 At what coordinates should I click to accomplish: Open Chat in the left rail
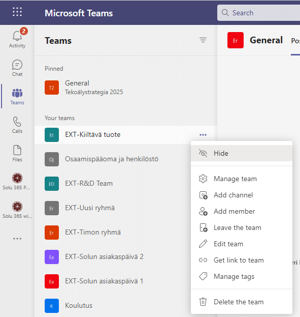(17, 68)
